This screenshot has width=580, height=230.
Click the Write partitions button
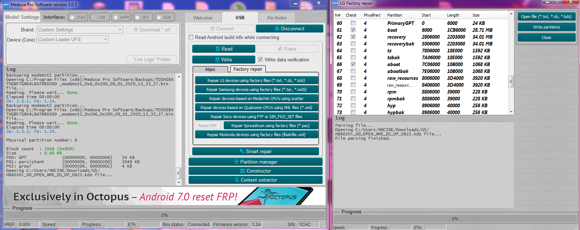(546, 27)
